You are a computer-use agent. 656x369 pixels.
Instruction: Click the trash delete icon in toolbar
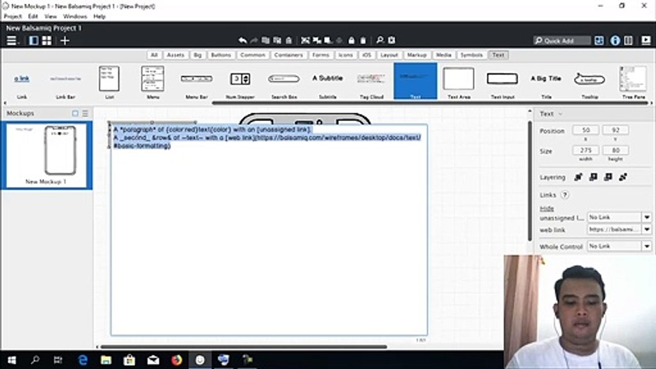coord(289,40)
